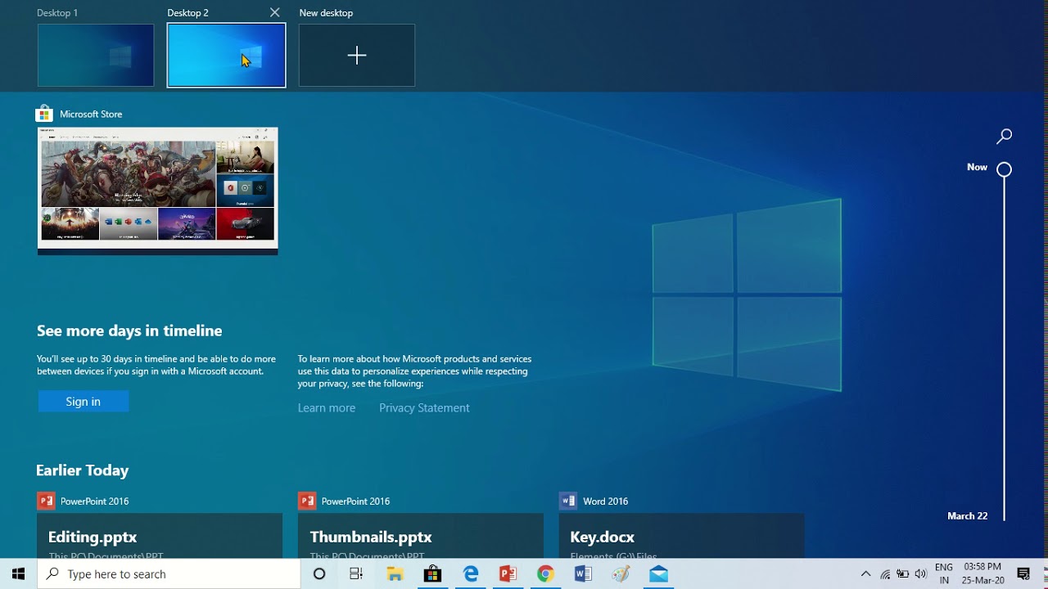1048x589 pixels.
Task: Open the Wi-Fi network flyout
Action: pos(885,574)
